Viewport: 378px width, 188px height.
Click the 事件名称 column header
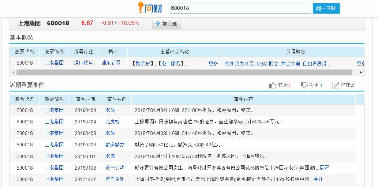(x=117, y=99)
